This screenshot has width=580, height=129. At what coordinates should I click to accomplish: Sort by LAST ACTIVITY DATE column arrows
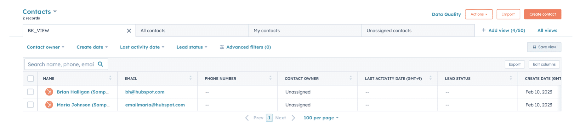[431, 78]
